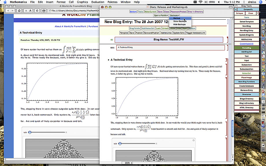Image resolution: width=266 pixels, height=166 pixels.
Task: Open the Palettes menu
Action: click(x=112, y=2)
